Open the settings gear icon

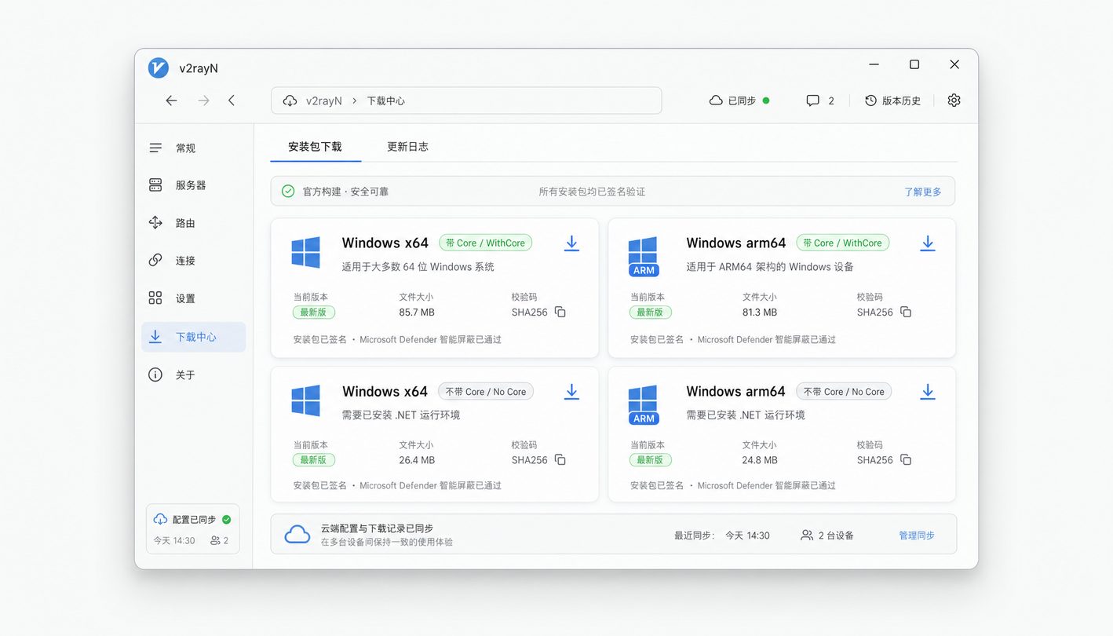[954, 101]
